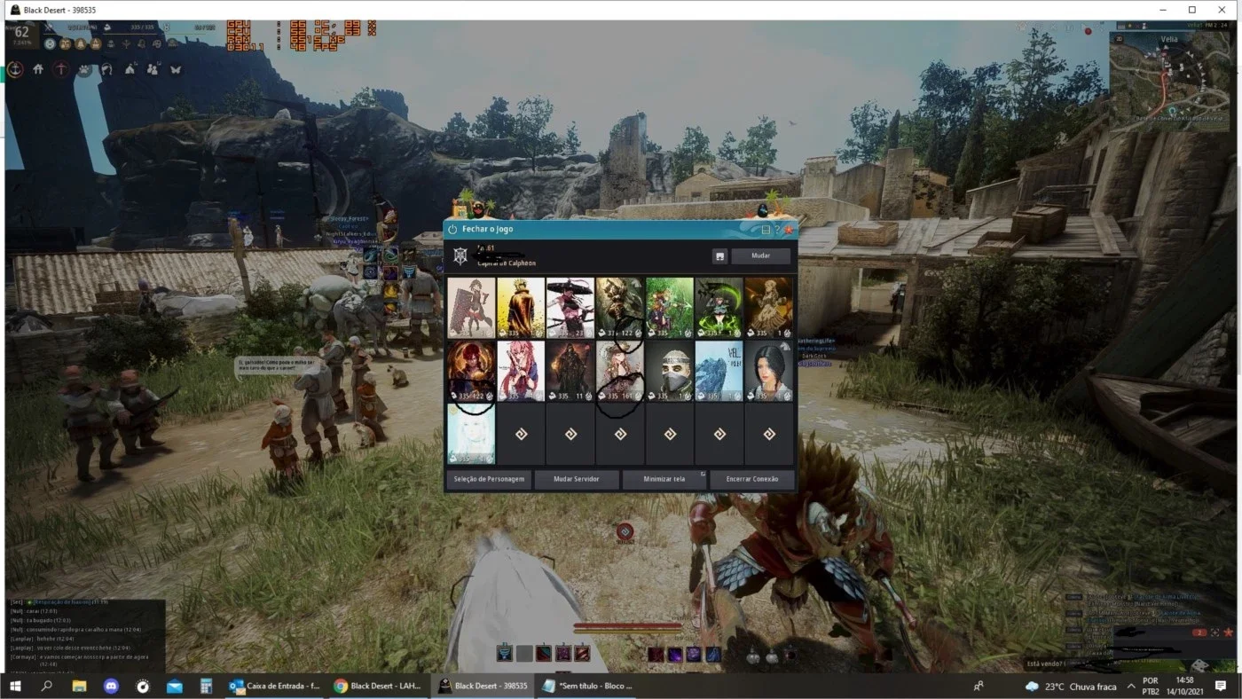The height and width of the screenshot is (699, 1242).
Task: Click the taskbar clock showing 14:58
Action: click(x=1183, y=686)
